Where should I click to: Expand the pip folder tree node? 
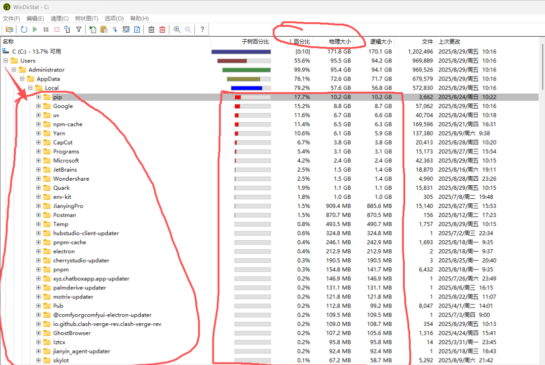pyautogui.click(x=38, y=97)
